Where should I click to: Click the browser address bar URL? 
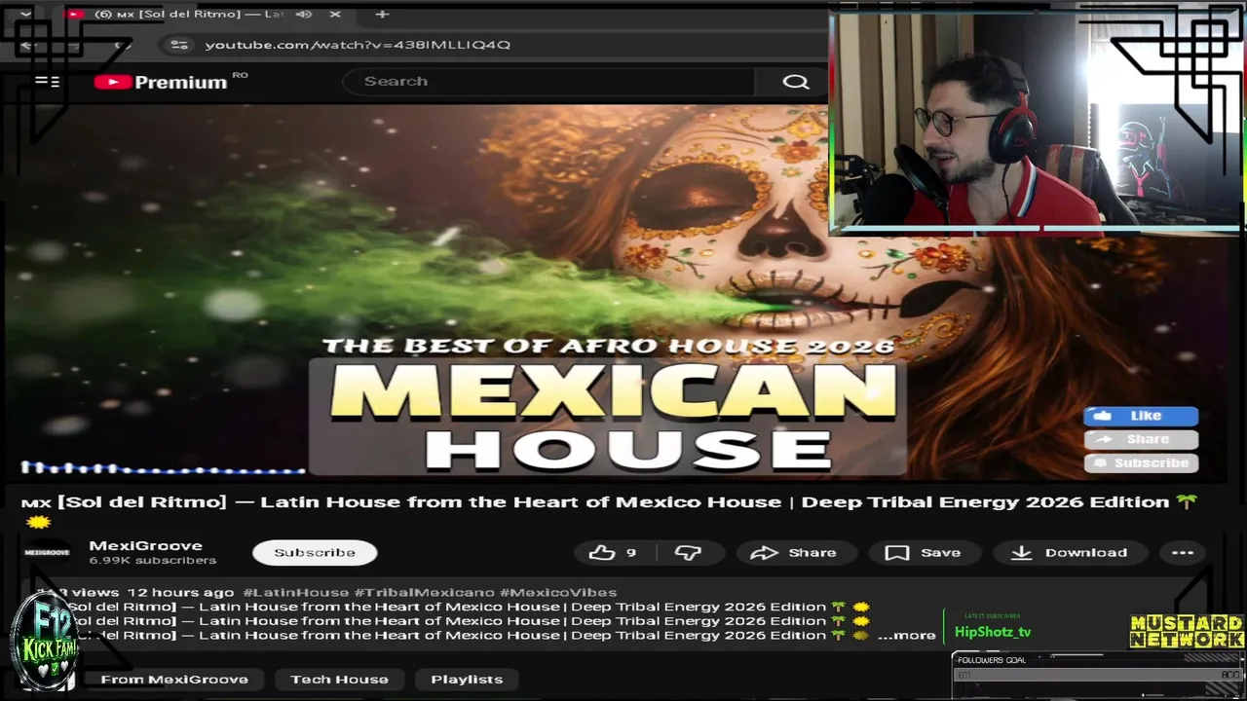(358, 45)
